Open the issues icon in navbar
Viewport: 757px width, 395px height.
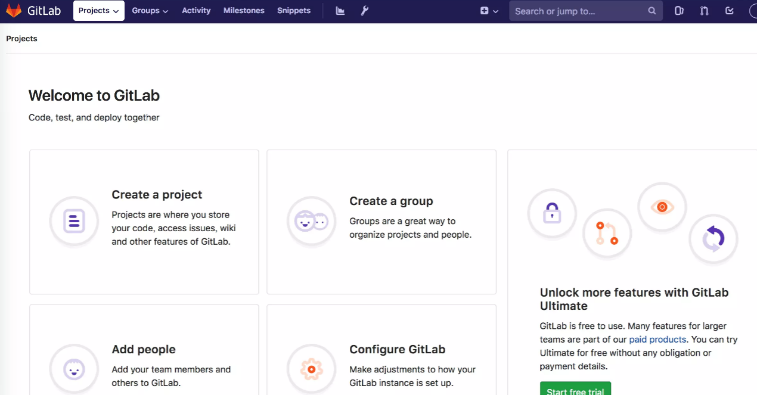(x=679, y=11)
